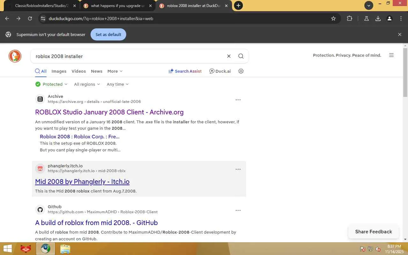Click the DuckDuckGo logo

pos(15,56)
